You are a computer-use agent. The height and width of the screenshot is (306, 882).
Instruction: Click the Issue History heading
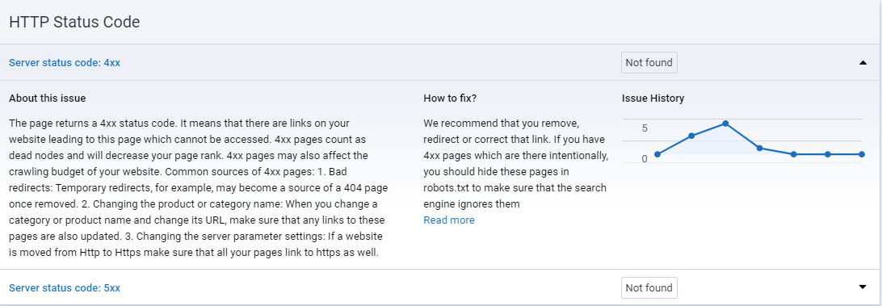click(653, 99)
